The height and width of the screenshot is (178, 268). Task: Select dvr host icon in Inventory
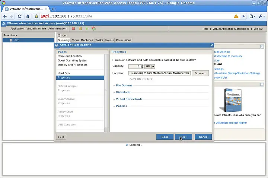pos(11,40)
